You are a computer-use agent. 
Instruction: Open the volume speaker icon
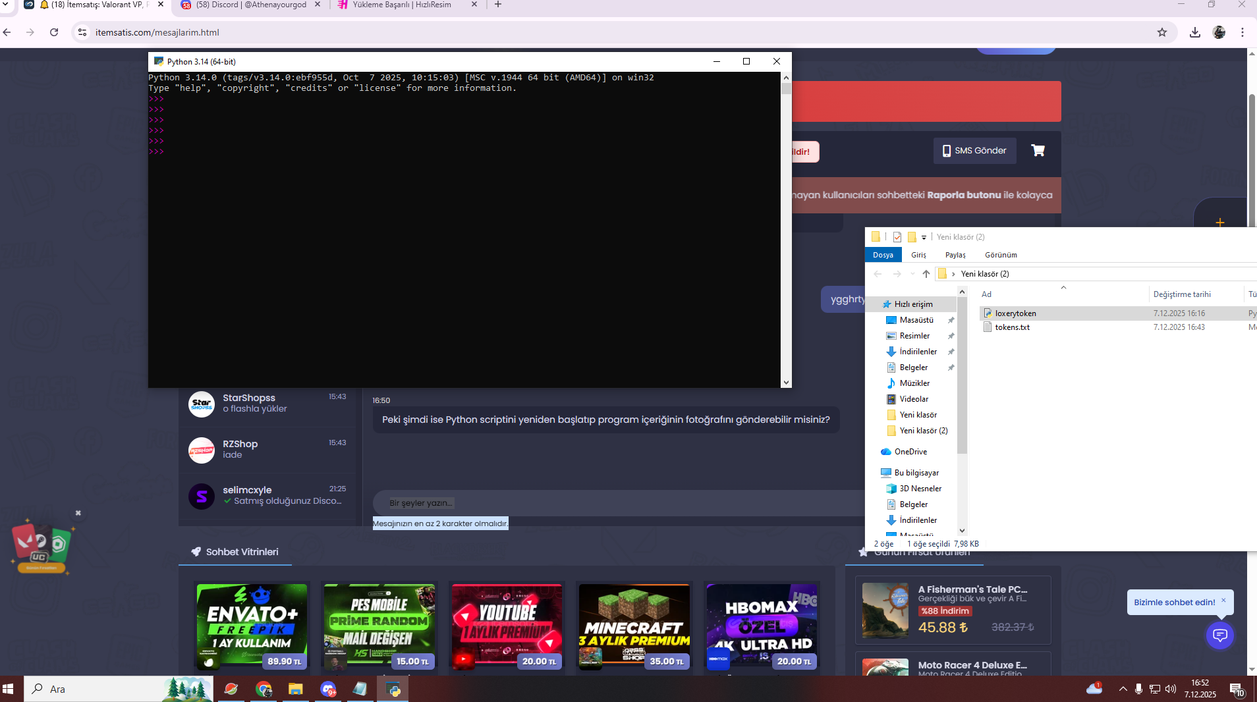[x=1171, y=689]
